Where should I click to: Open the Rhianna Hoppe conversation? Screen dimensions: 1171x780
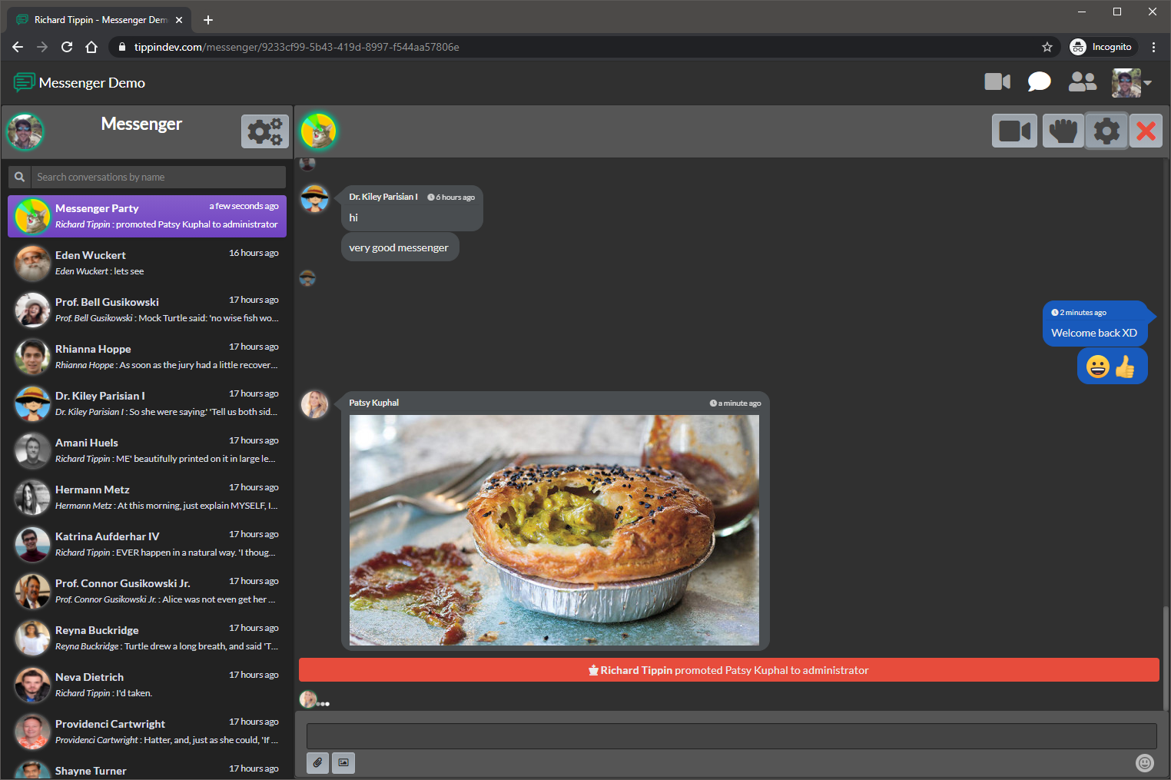pos(147,357)
